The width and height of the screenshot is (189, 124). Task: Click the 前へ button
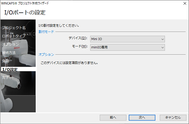(x=113, y=117)
